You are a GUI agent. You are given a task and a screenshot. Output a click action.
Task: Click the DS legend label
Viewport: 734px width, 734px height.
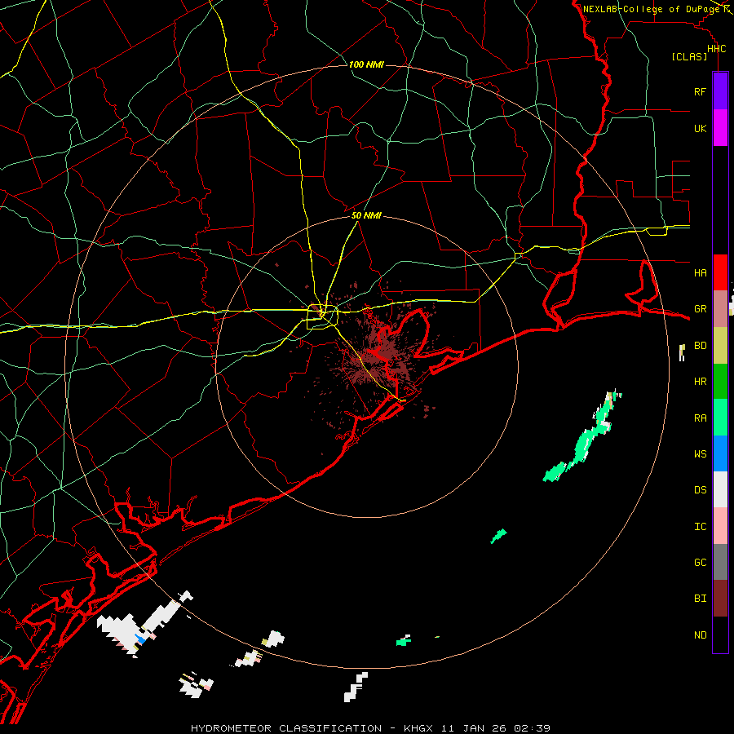(700, 490)
